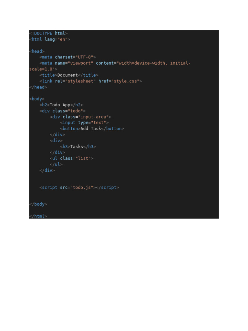Image resolution: width=248 pixels, height=331 pixels.
Task: Click the todo.js script src value
Action: [x=82, y=187]
